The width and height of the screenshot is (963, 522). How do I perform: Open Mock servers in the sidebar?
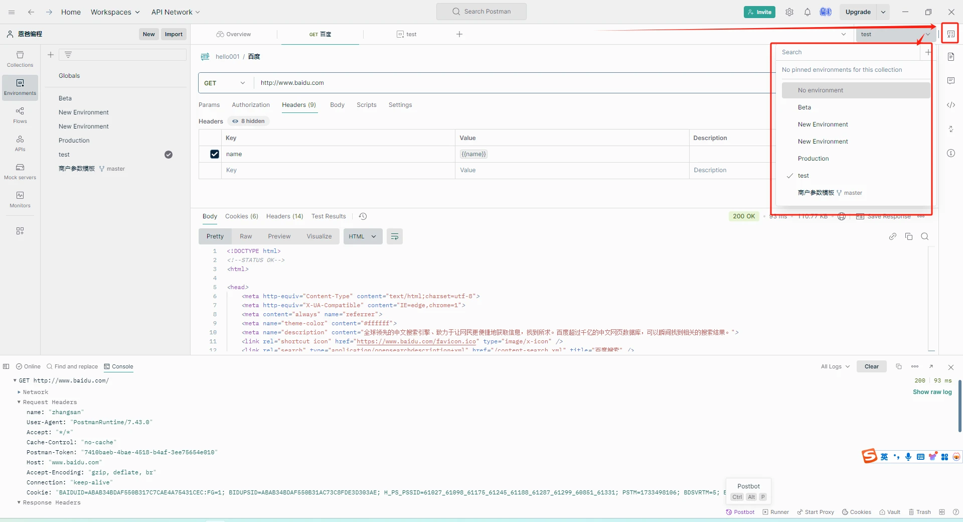[x=20, y=172]
